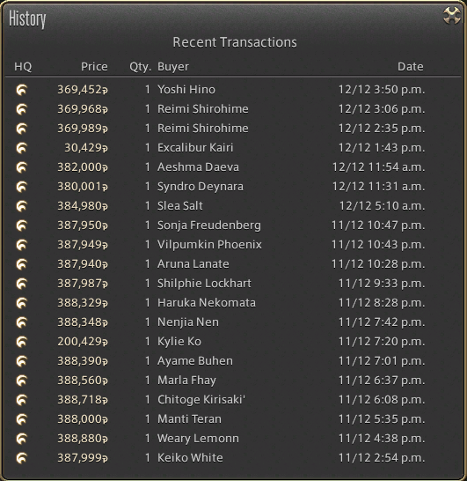Click the 30,429 gil price entry
The height and width of the screenshot is (481, 467).
click(86, 148)
